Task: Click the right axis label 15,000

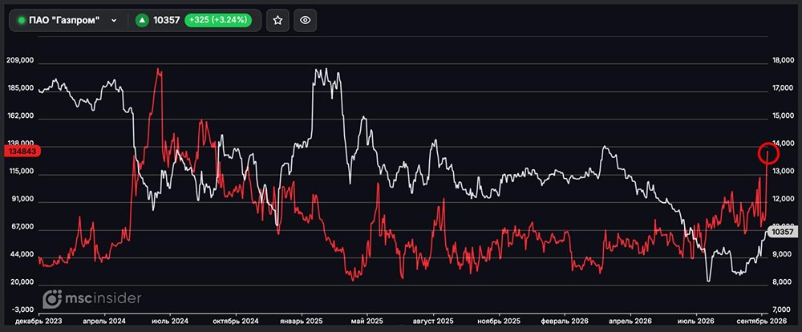Action: (x=781, y=116)
